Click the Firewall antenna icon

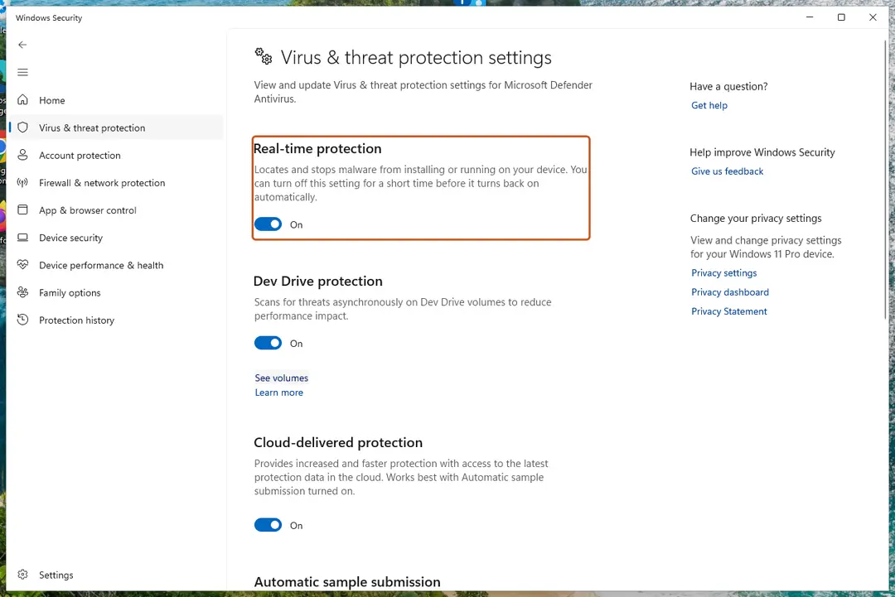pyautogui.click(x=23, y=182)
